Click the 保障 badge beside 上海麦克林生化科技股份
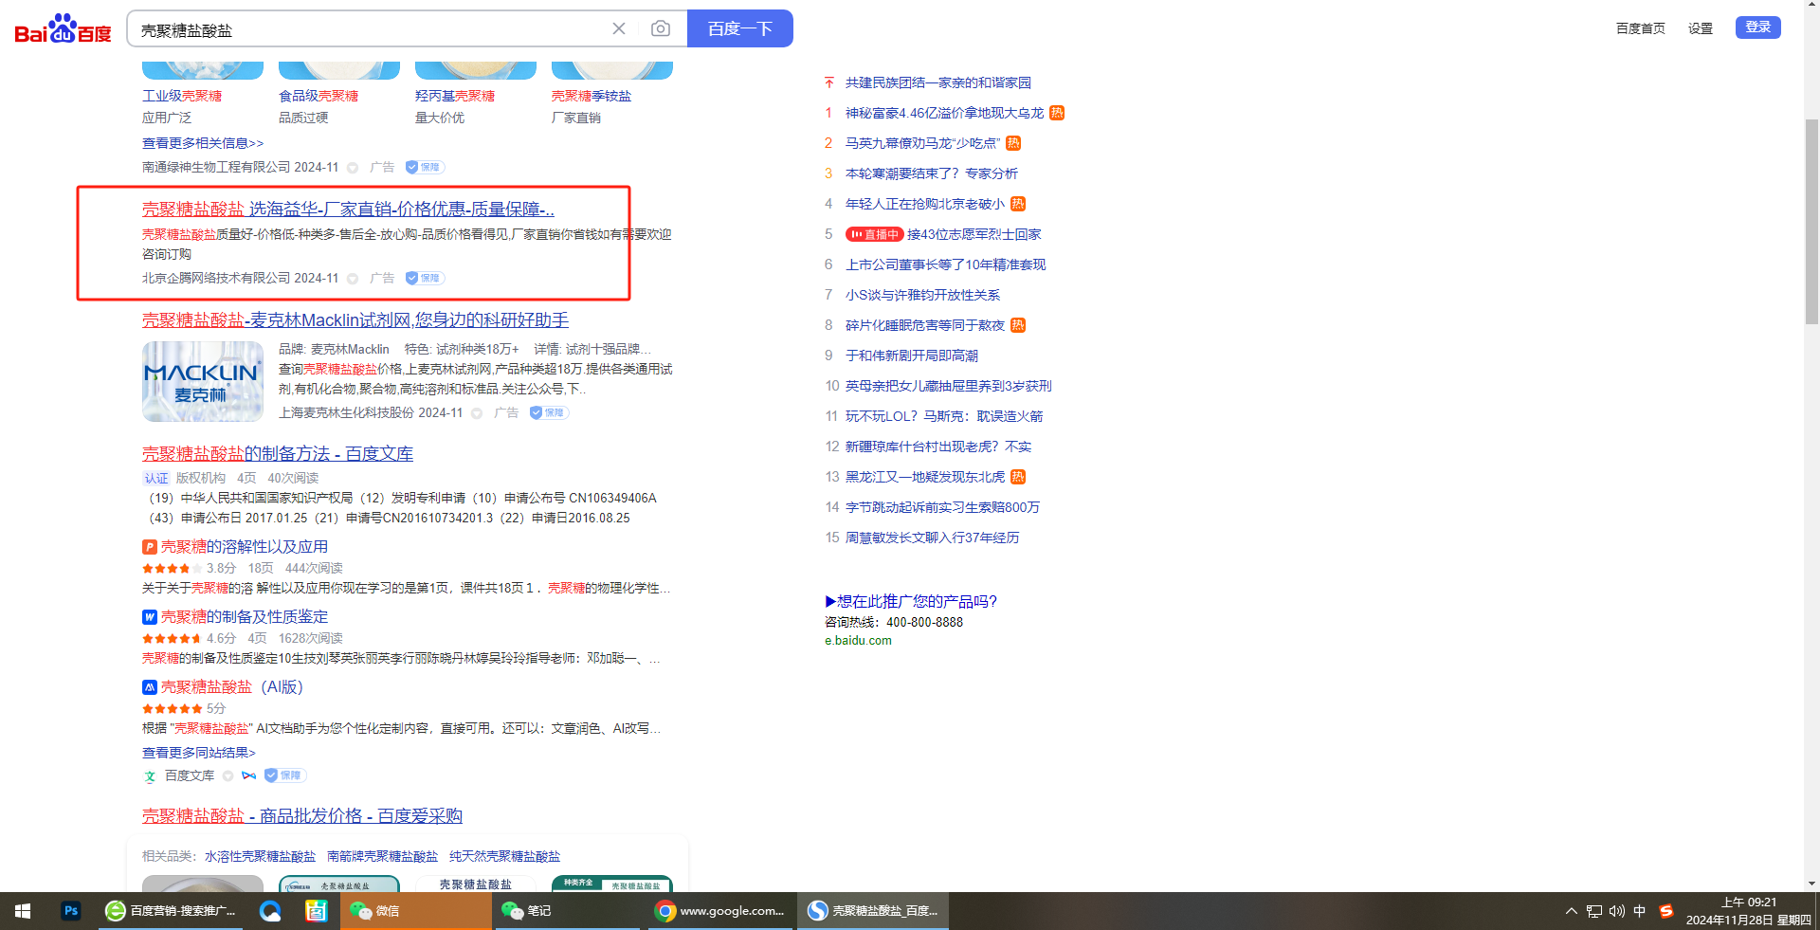This screenshot has height=930, width=1820. click(549, 412)
